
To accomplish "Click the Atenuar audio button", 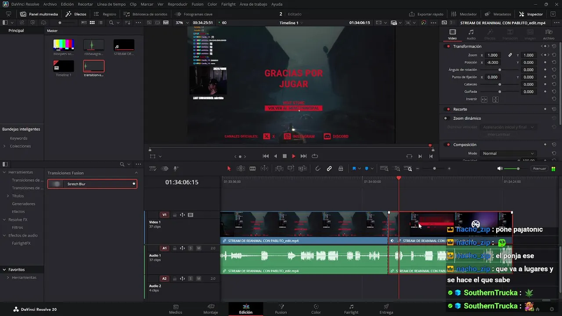I will 540,169.
